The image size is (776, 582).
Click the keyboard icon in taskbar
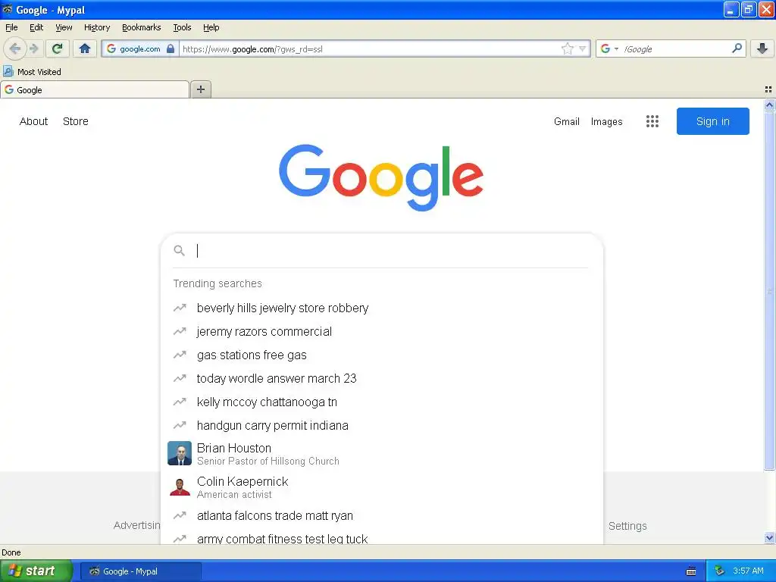[x=691, y=571]
